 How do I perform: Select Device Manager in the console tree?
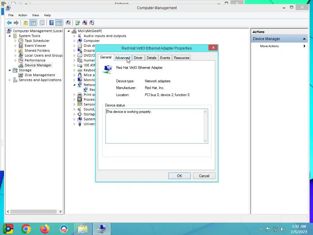[x=38, y=65]
